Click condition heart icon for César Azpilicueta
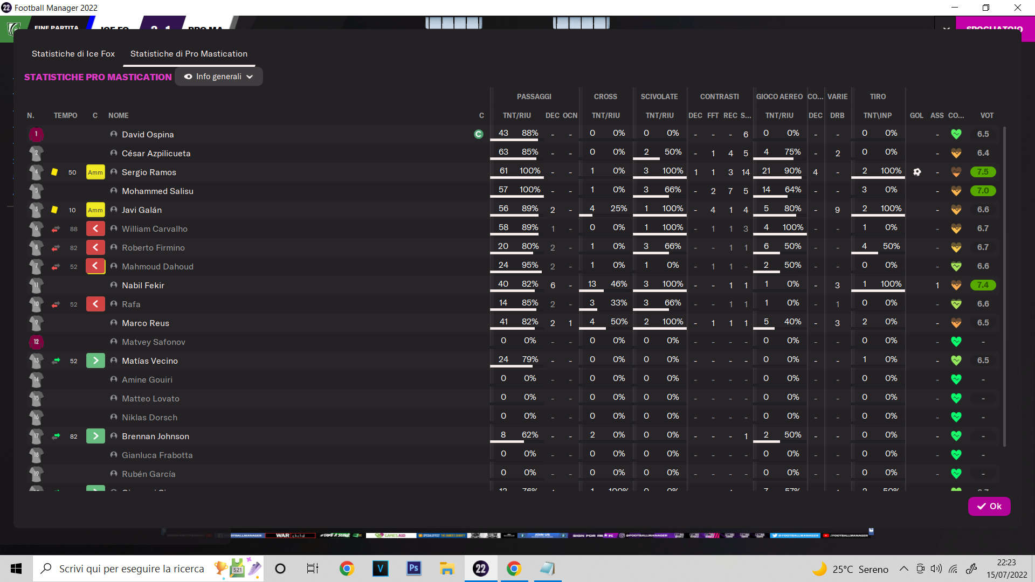This screenshot has width=1035, height=582. click(956, 153)
